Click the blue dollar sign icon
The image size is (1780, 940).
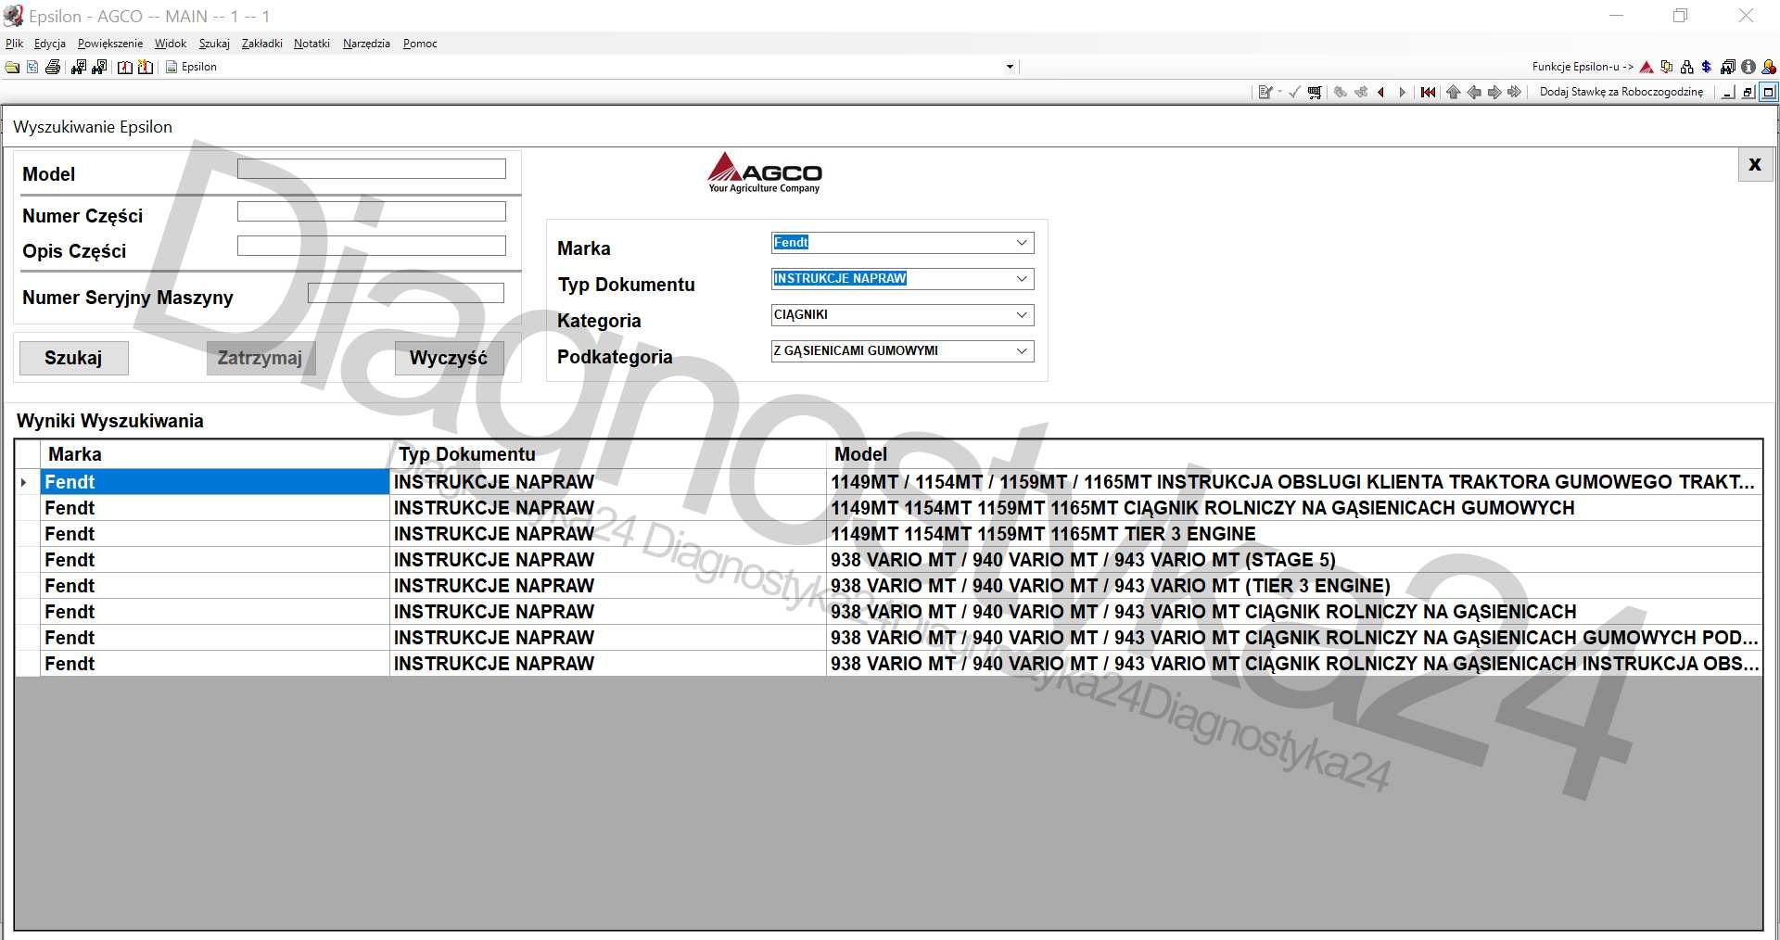(1706, 67)
